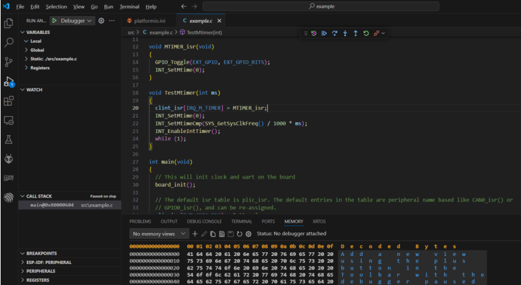521x285 pixels.
Task: Open Run and Debug more actions ellipsis
Action: pos(112,20)
